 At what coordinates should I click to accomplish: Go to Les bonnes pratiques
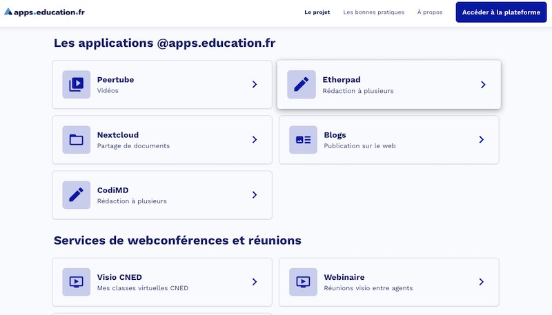point(373,12)
